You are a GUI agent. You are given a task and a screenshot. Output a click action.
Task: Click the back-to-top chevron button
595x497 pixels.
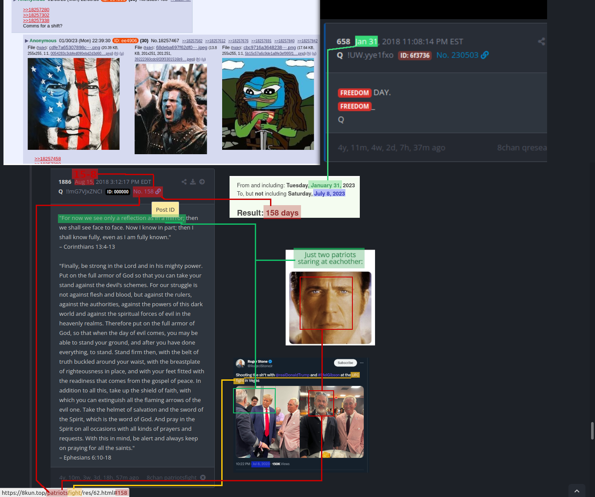577,490
